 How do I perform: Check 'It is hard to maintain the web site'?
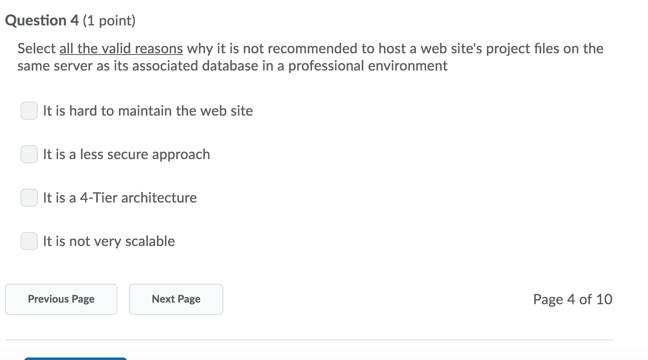(x=29, y=111)
